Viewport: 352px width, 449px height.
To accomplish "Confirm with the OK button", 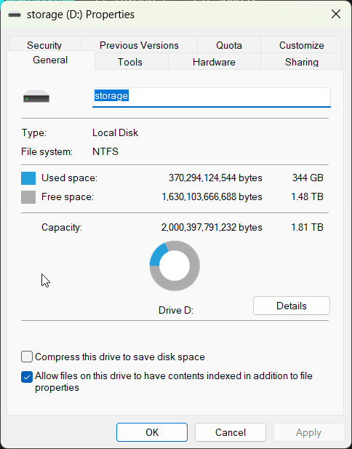I will (x=152, y=432).
